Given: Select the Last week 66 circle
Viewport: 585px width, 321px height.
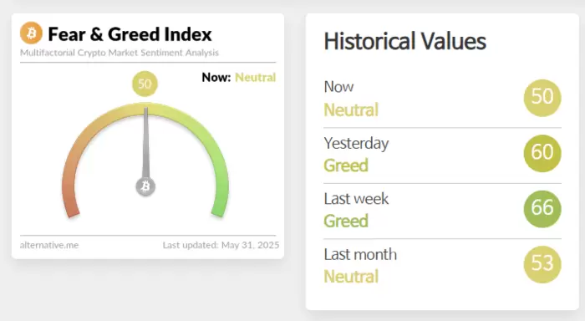Looking at the screenshot, I should click(x=542, y=209).
